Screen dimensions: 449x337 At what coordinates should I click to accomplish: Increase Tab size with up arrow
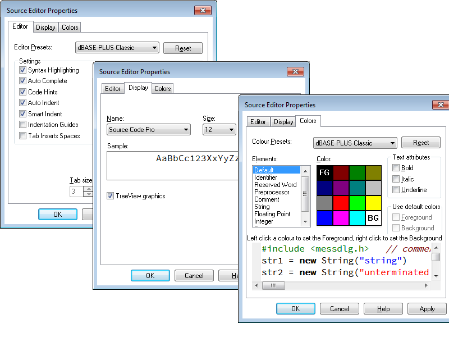[x=89, y=189]
